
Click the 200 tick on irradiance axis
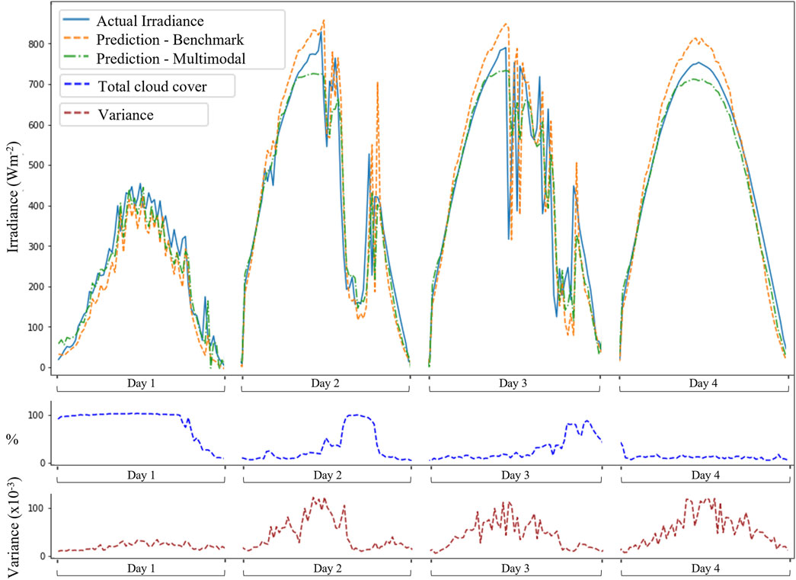pos(36,287)
